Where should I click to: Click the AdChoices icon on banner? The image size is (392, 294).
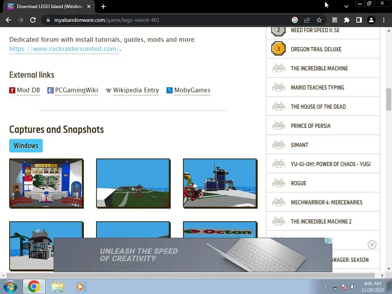328,240
